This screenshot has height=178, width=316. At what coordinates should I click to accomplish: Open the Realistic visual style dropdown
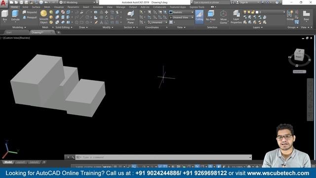(x=181, y=12)
